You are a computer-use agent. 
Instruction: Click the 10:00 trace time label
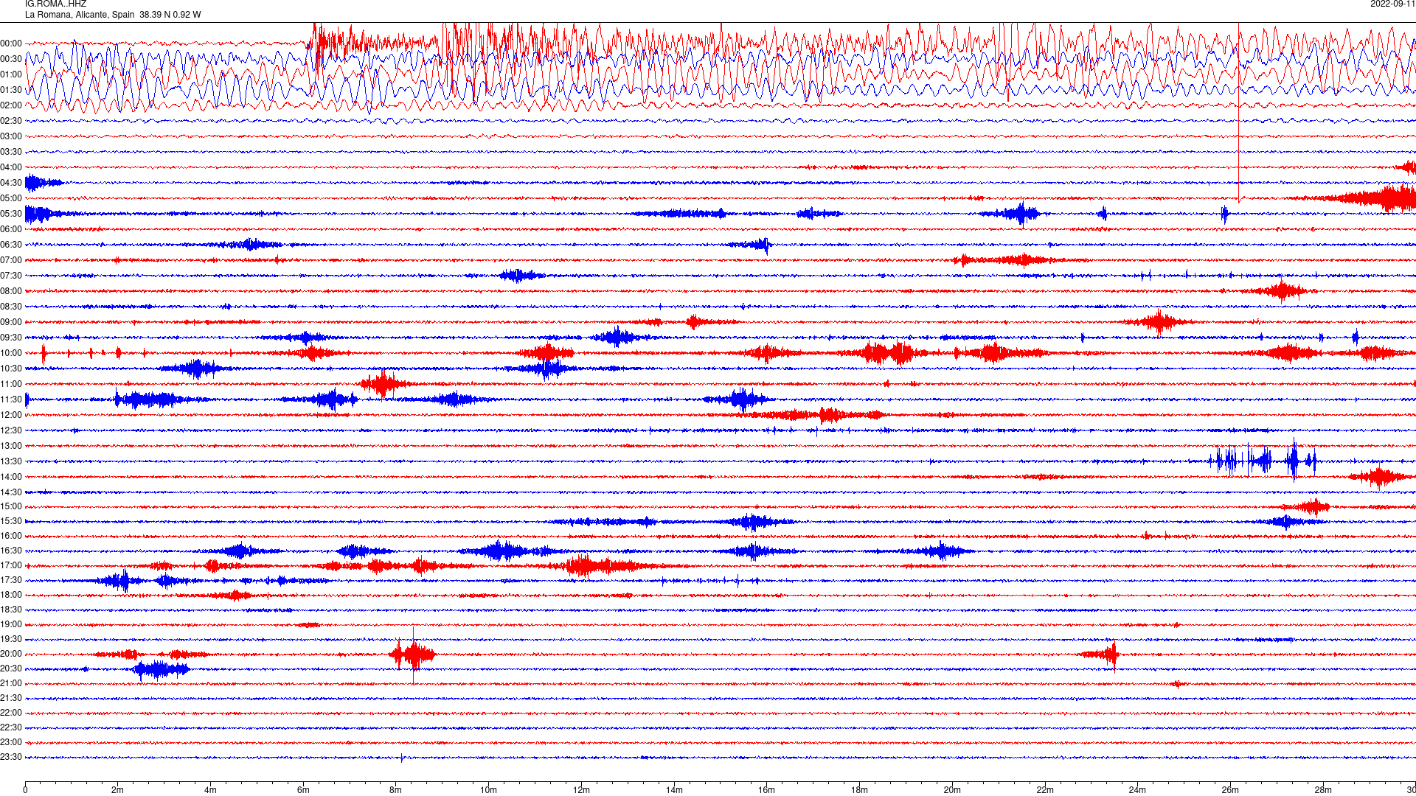[11, 353]
